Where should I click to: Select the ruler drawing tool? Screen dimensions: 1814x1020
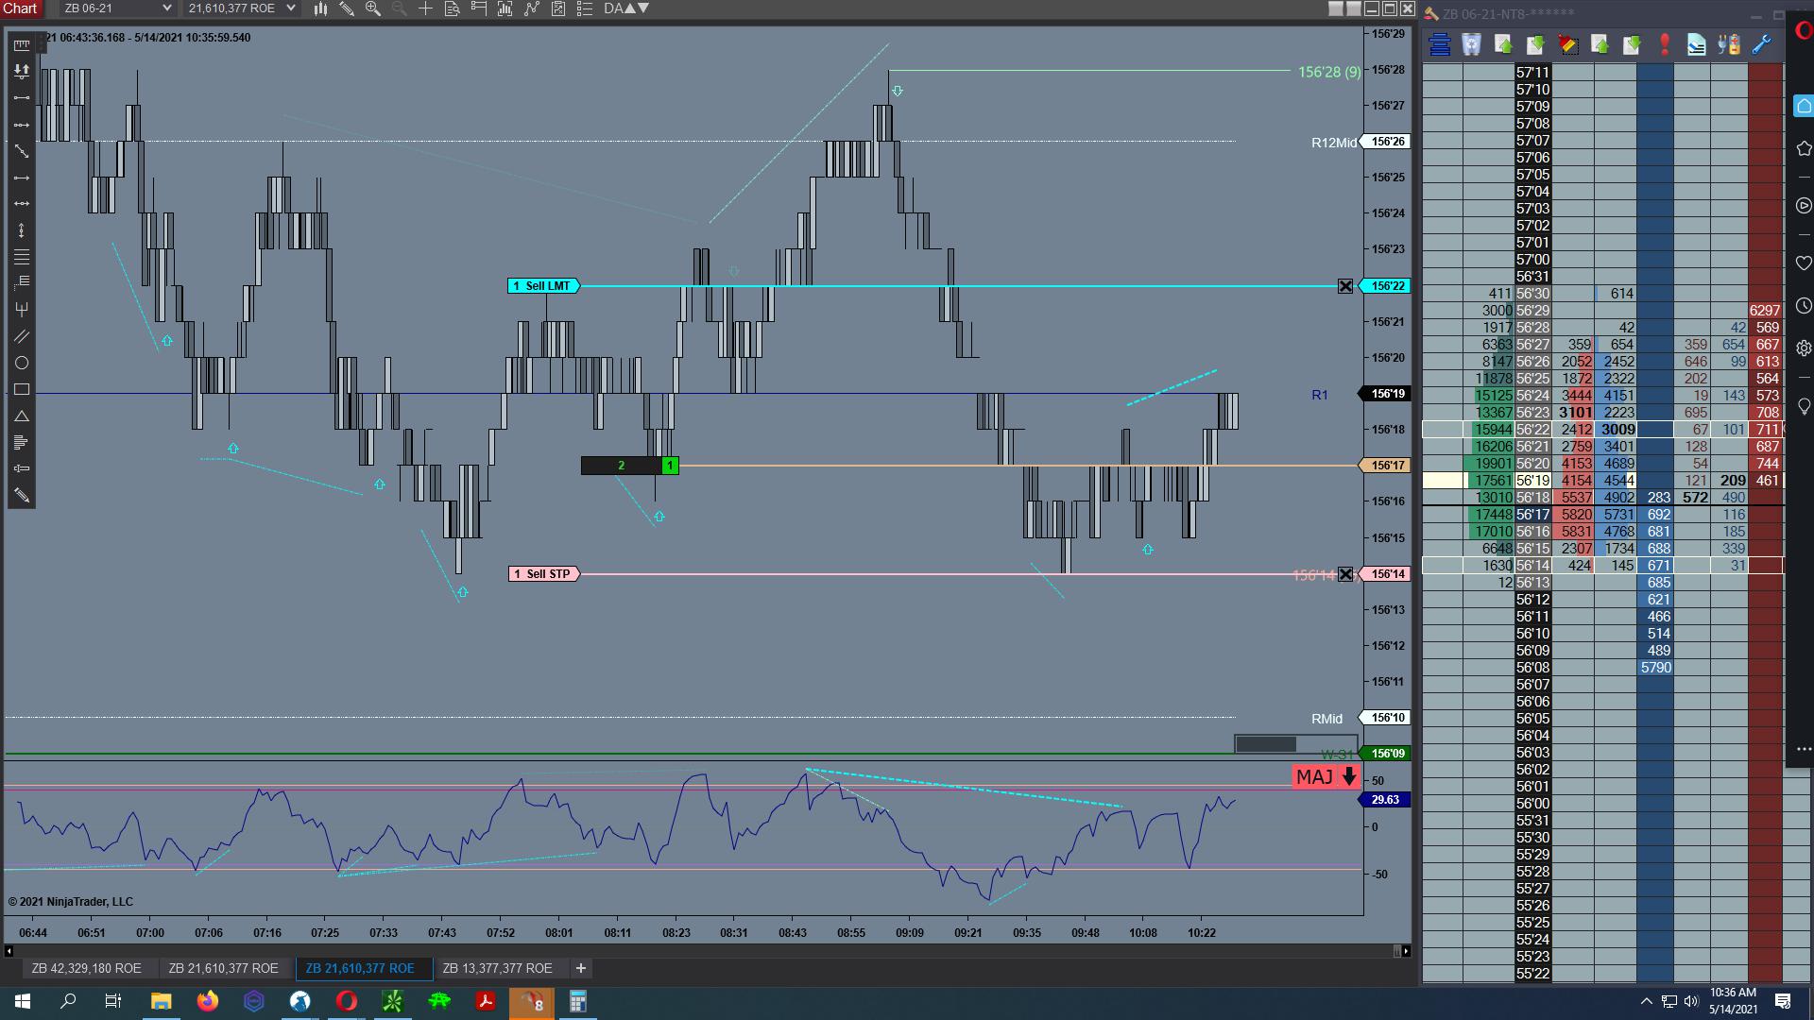coord(21,44)
